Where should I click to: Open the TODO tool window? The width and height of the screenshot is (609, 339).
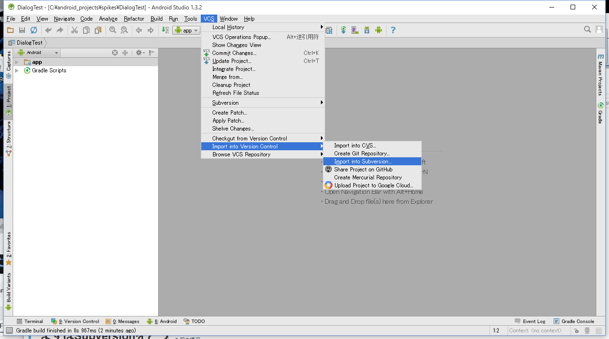194,321
